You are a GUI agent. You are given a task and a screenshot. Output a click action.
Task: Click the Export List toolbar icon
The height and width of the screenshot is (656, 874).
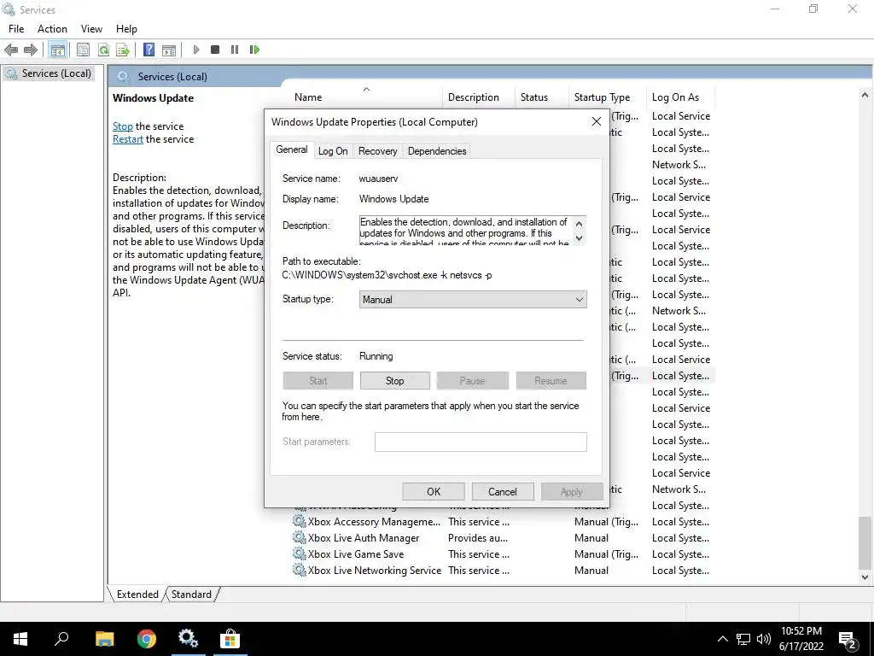[x=123, y=50]
